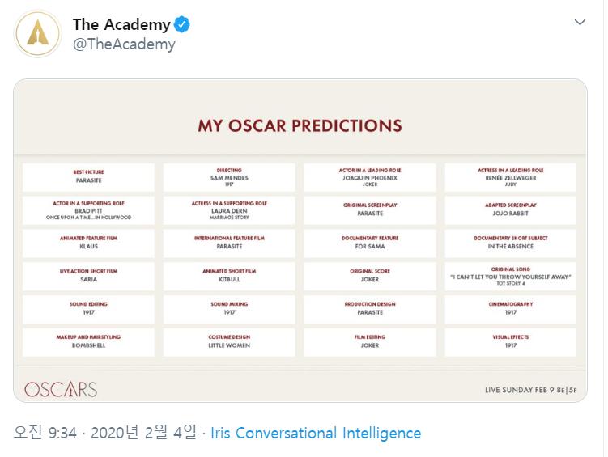This screenshot has height=457, width=608.
Task: Open The Academy display name
Action: (x=121, y=24)
